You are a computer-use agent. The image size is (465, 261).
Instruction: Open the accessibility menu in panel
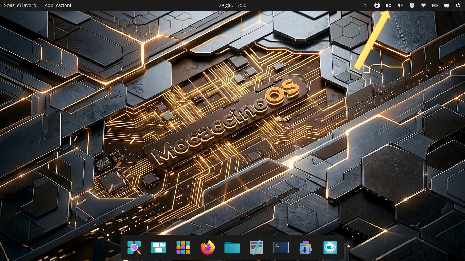377,5
